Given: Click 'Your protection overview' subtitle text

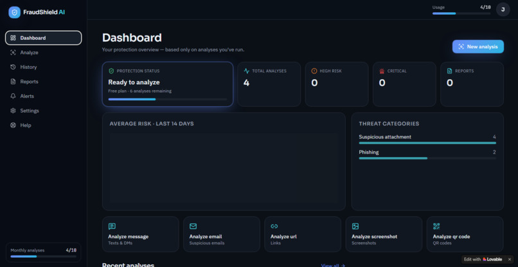Looking at the screenshot, I should [x=173, y=50].
